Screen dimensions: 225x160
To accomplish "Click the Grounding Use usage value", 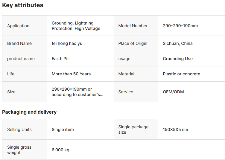I will pos(178,59).
